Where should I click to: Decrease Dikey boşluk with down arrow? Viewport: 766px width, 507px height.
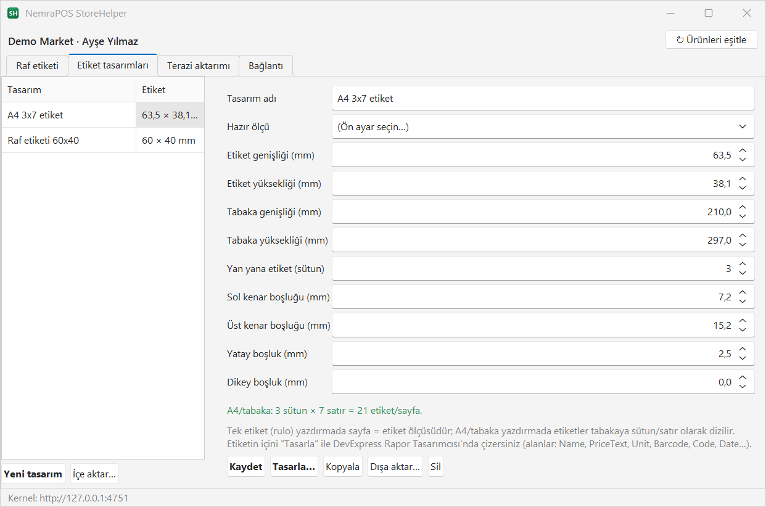click(743, 387)
